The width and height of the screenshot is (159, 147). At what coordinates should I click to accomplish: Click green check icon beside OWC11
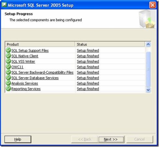[8, 67]
